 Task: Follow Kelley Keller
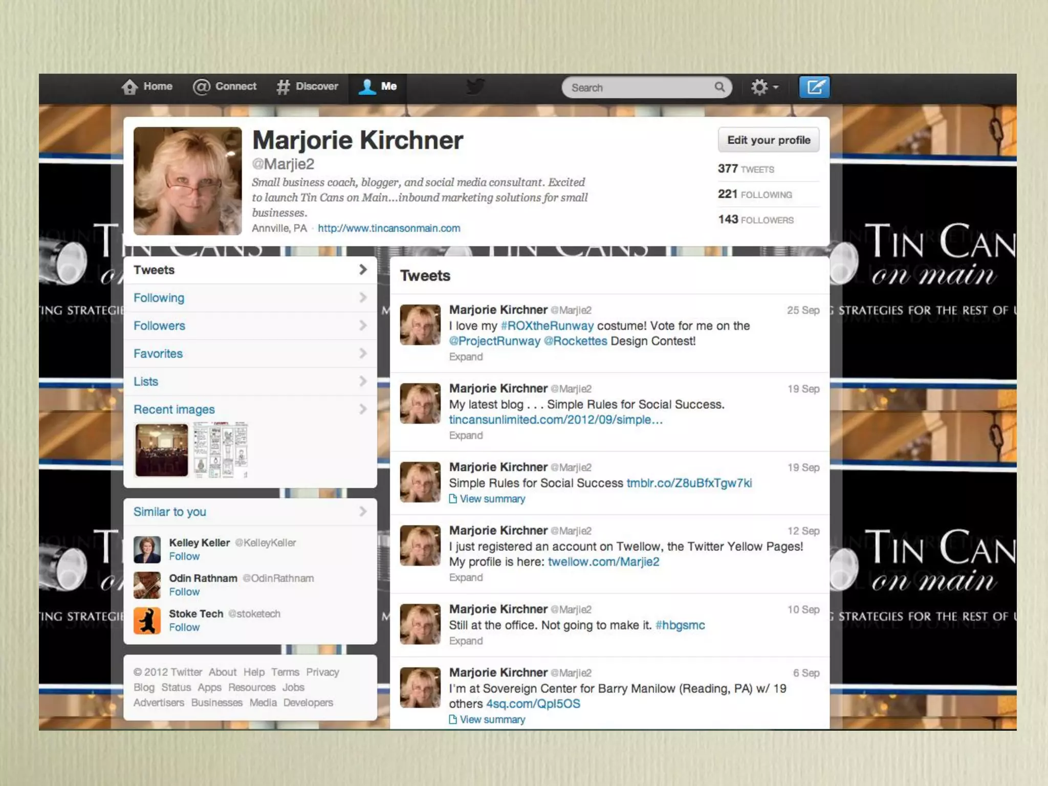pyautogui.click(x=184, y=557)
